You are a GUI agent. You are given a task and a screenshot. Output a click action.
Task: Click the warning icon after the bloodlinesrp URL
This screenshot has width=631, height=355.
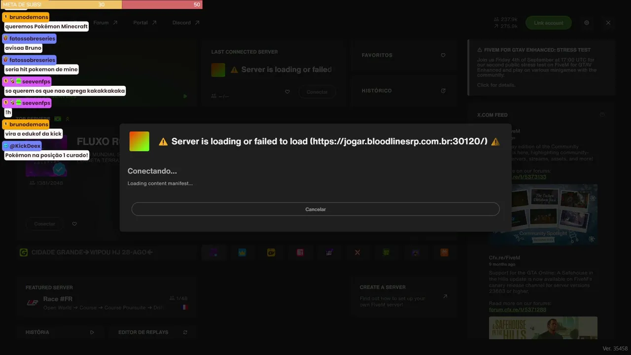(x=495, y=142)
